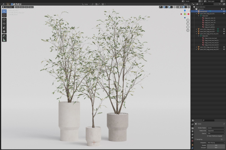Viewport: 226px width, 150px height.
Task: Pin the Scene properties panel
Action: tap(224, 124)
